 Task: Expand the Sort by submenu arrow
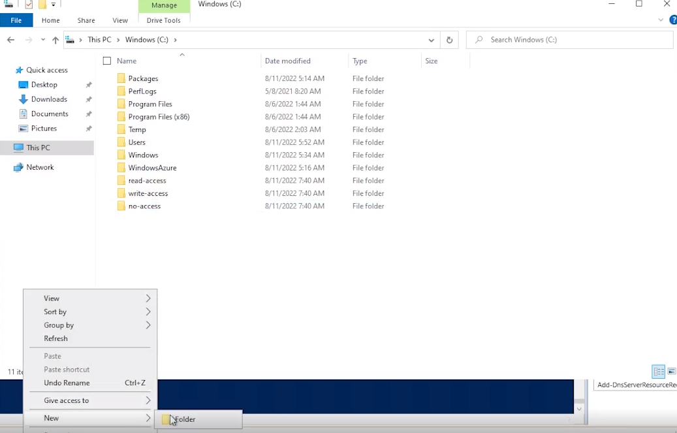(148, 312)
